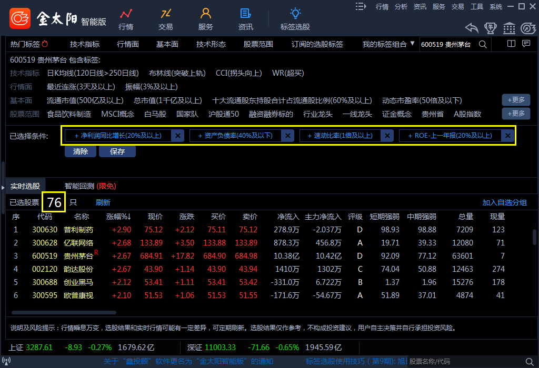Click the 沪股通50 tag
Viewport: 539px width, 368px height.
pyautogui.click(x=223, y=114)
